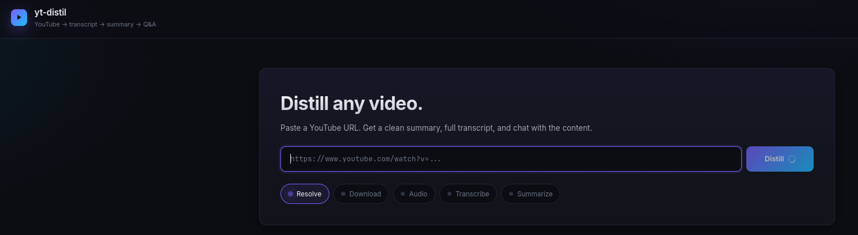Focus the YouTube URL input field
This screenshot has height=235, width=858.
511,159
